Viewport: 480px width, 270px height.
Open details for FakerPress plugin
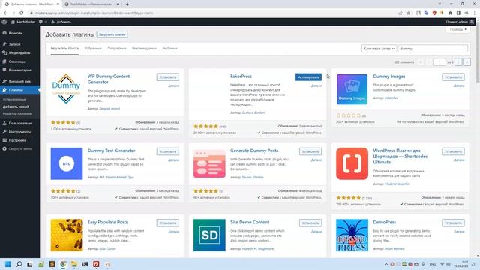coord(316,85)
